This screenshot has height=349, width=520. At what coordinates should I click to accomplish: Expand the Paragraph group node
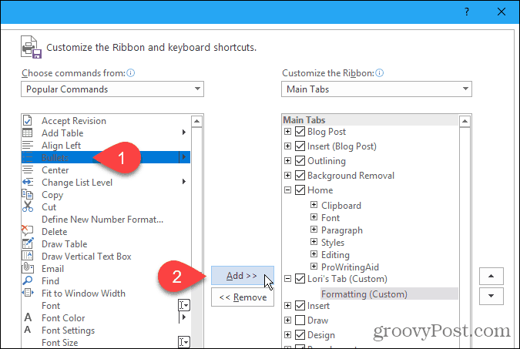tap(314, 230)
